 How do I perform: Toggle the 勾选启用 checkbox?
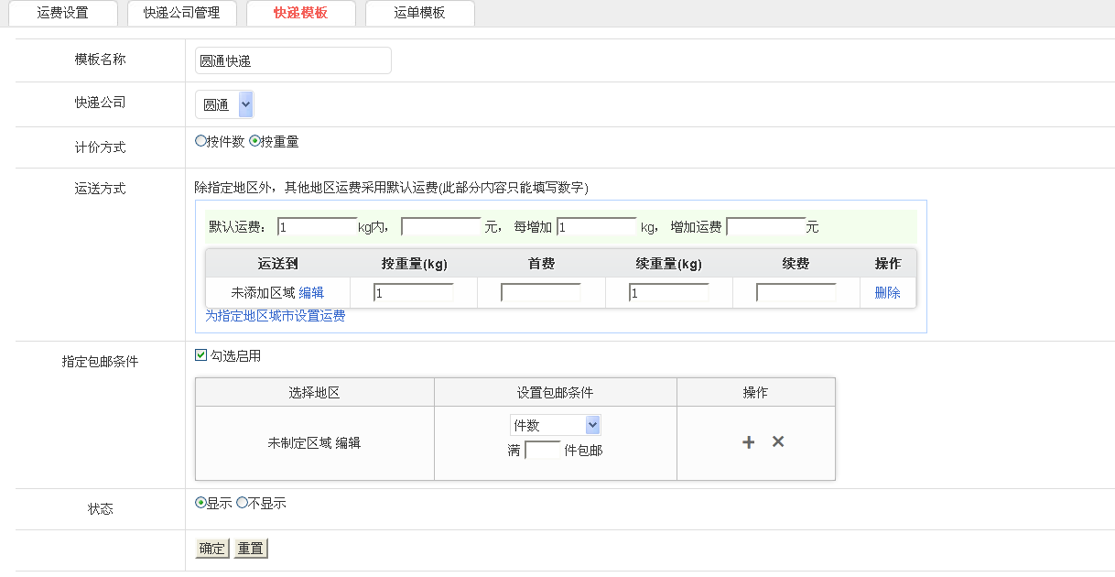click(x=201, y=355)
